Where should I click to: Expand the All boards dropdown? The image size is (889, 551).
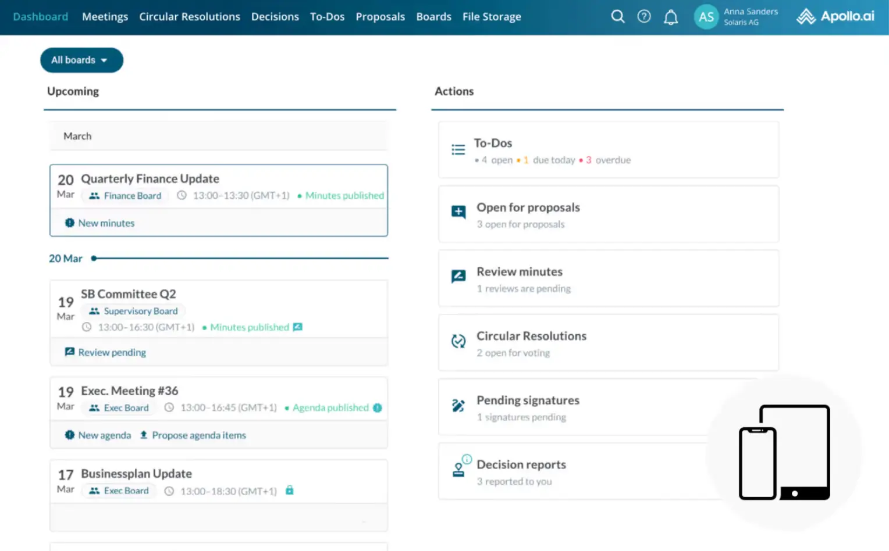[x=81, y=60]
